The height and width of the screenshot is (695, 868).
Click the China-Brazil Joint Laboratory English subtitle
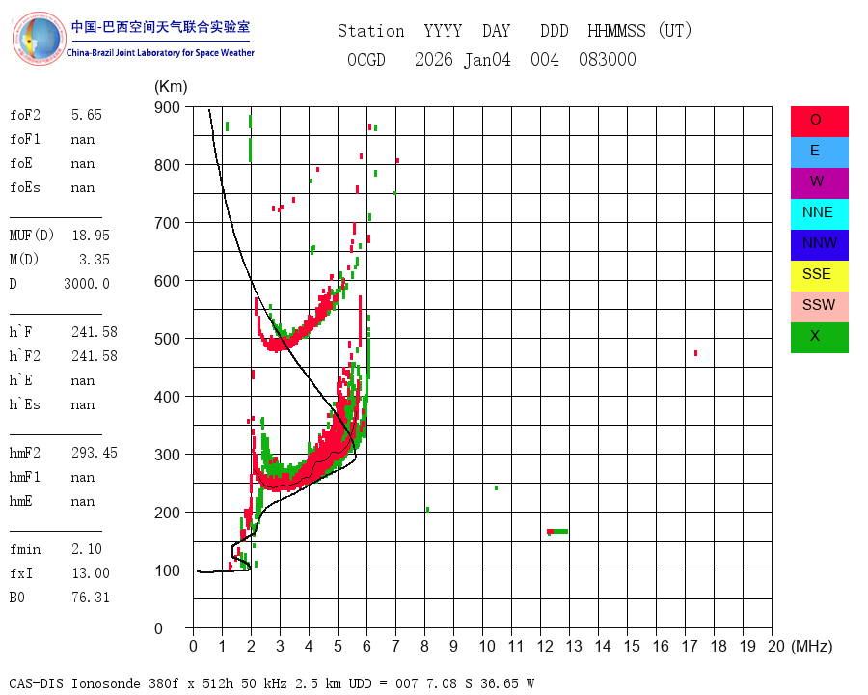click(x=160, y=53)
